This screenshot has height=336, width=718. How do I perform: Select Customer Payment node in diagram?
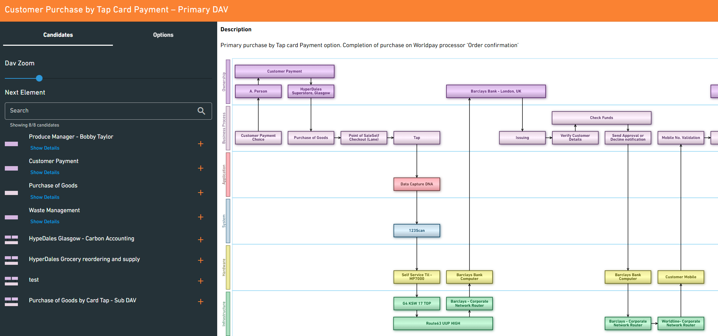pyautogui.click(x=285, y=71)
